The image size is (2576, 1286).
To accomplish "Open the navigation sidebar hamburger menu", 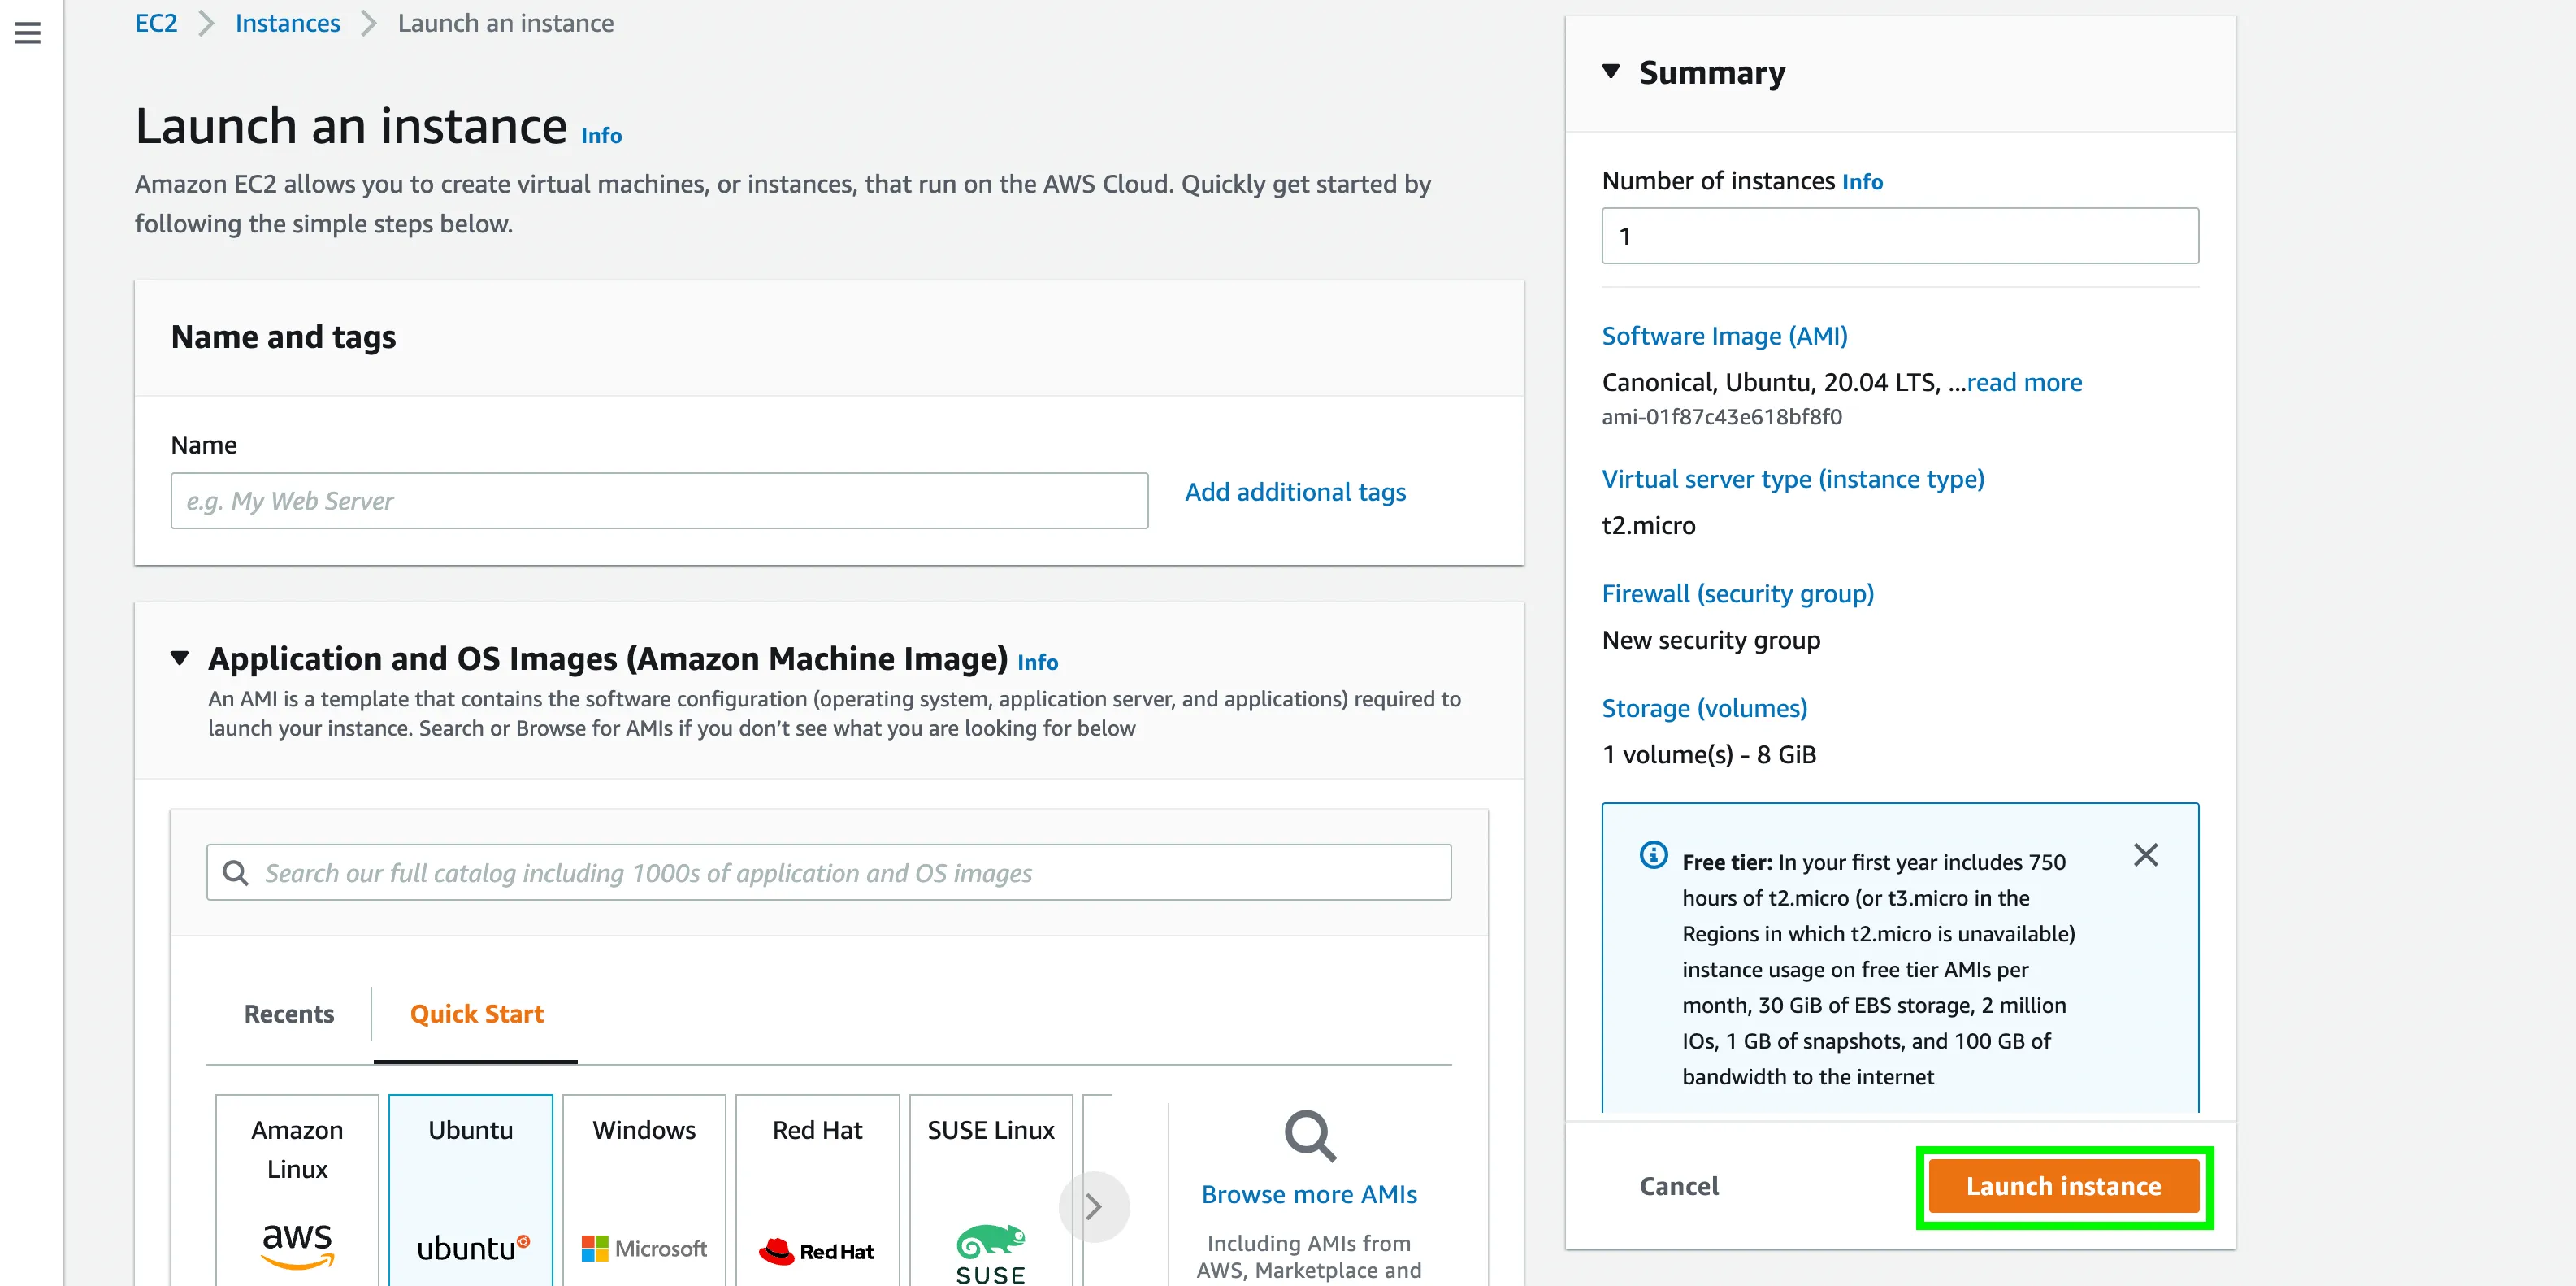I will 27,33.
